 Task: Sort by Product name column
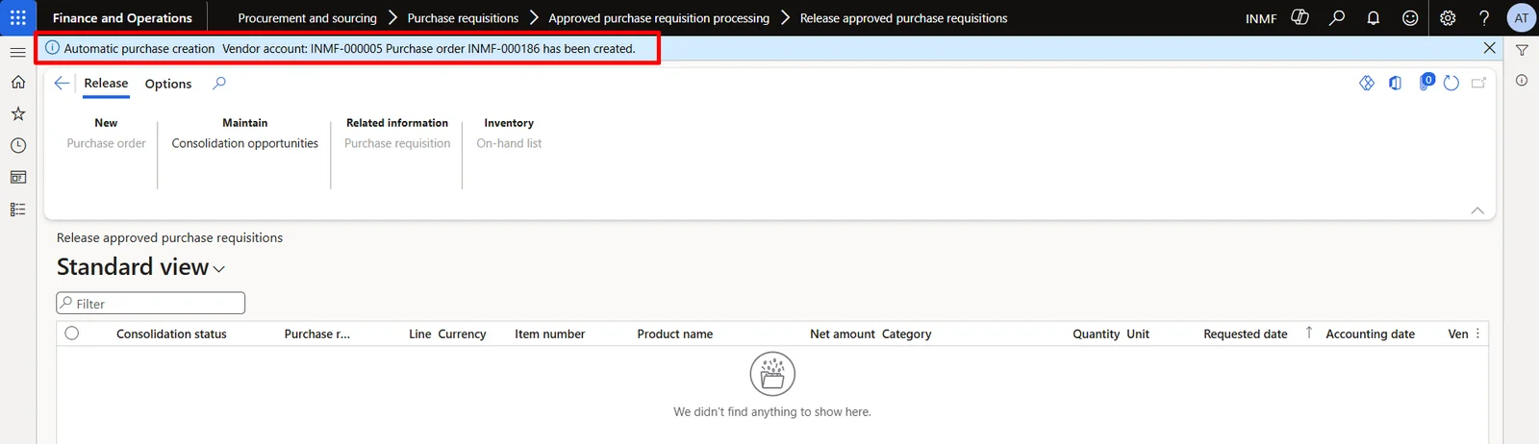[675, 334]
